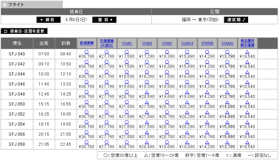Open the 往復運賃(片道分) header link
This screenshot has width=279, height=162.
click(107, 43)
